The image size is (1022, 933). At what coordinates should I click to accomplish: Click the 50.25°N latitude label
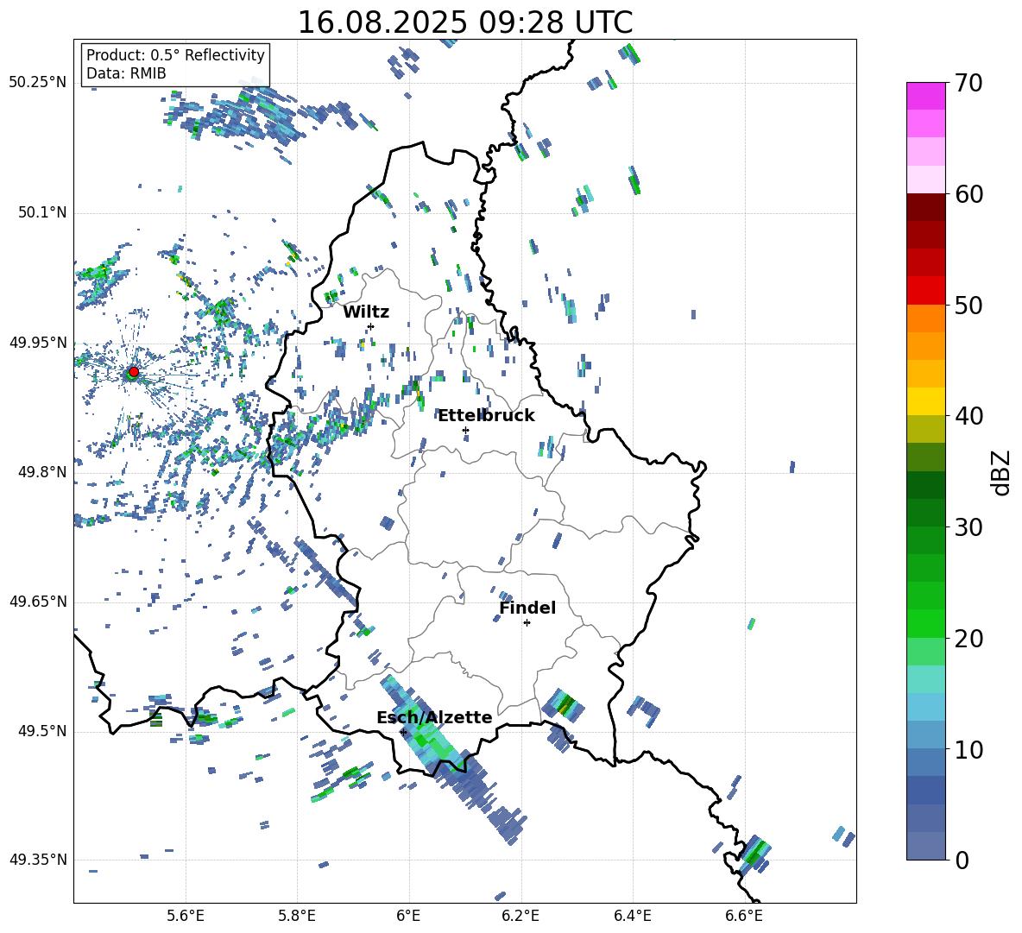point(37,83)
